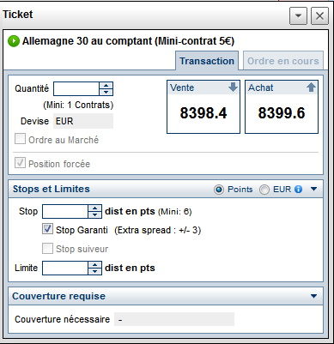Select the Points radio button
The image size is (334, 344).
[219, 190]
